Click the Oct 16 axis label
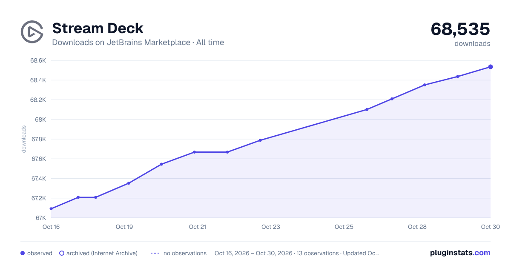 51,227
